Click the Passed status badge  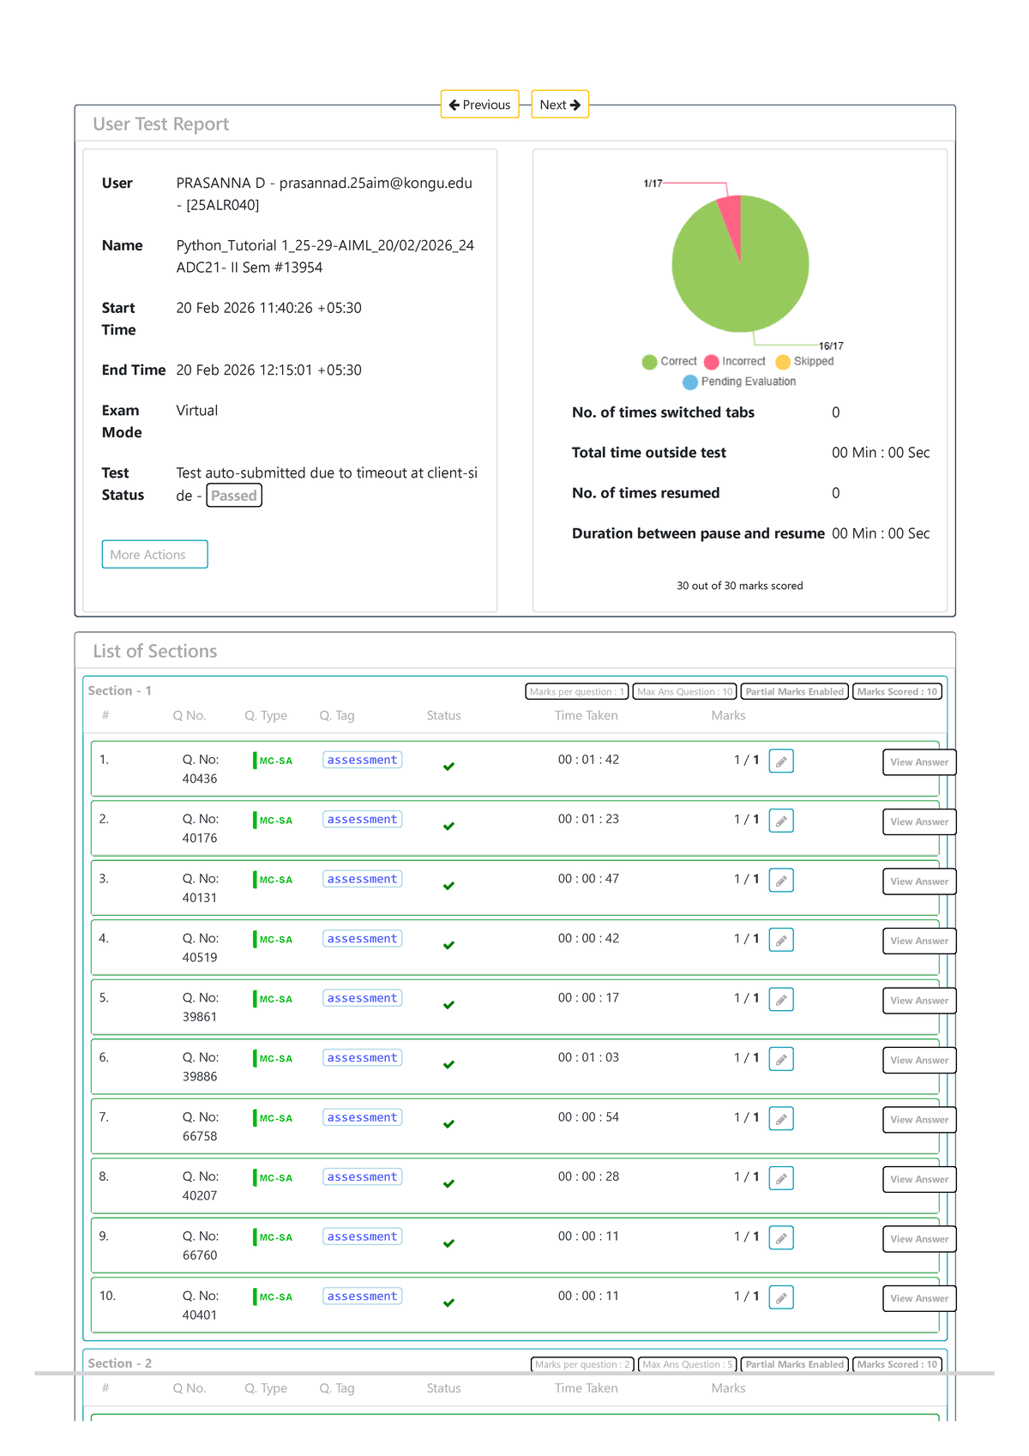click(x=234, y=496)
